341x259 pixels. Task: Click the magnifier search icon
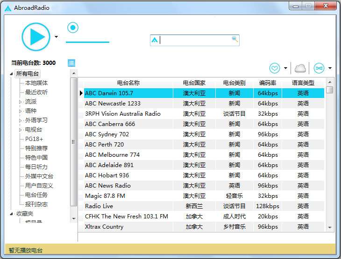click(x=234, y=39)
